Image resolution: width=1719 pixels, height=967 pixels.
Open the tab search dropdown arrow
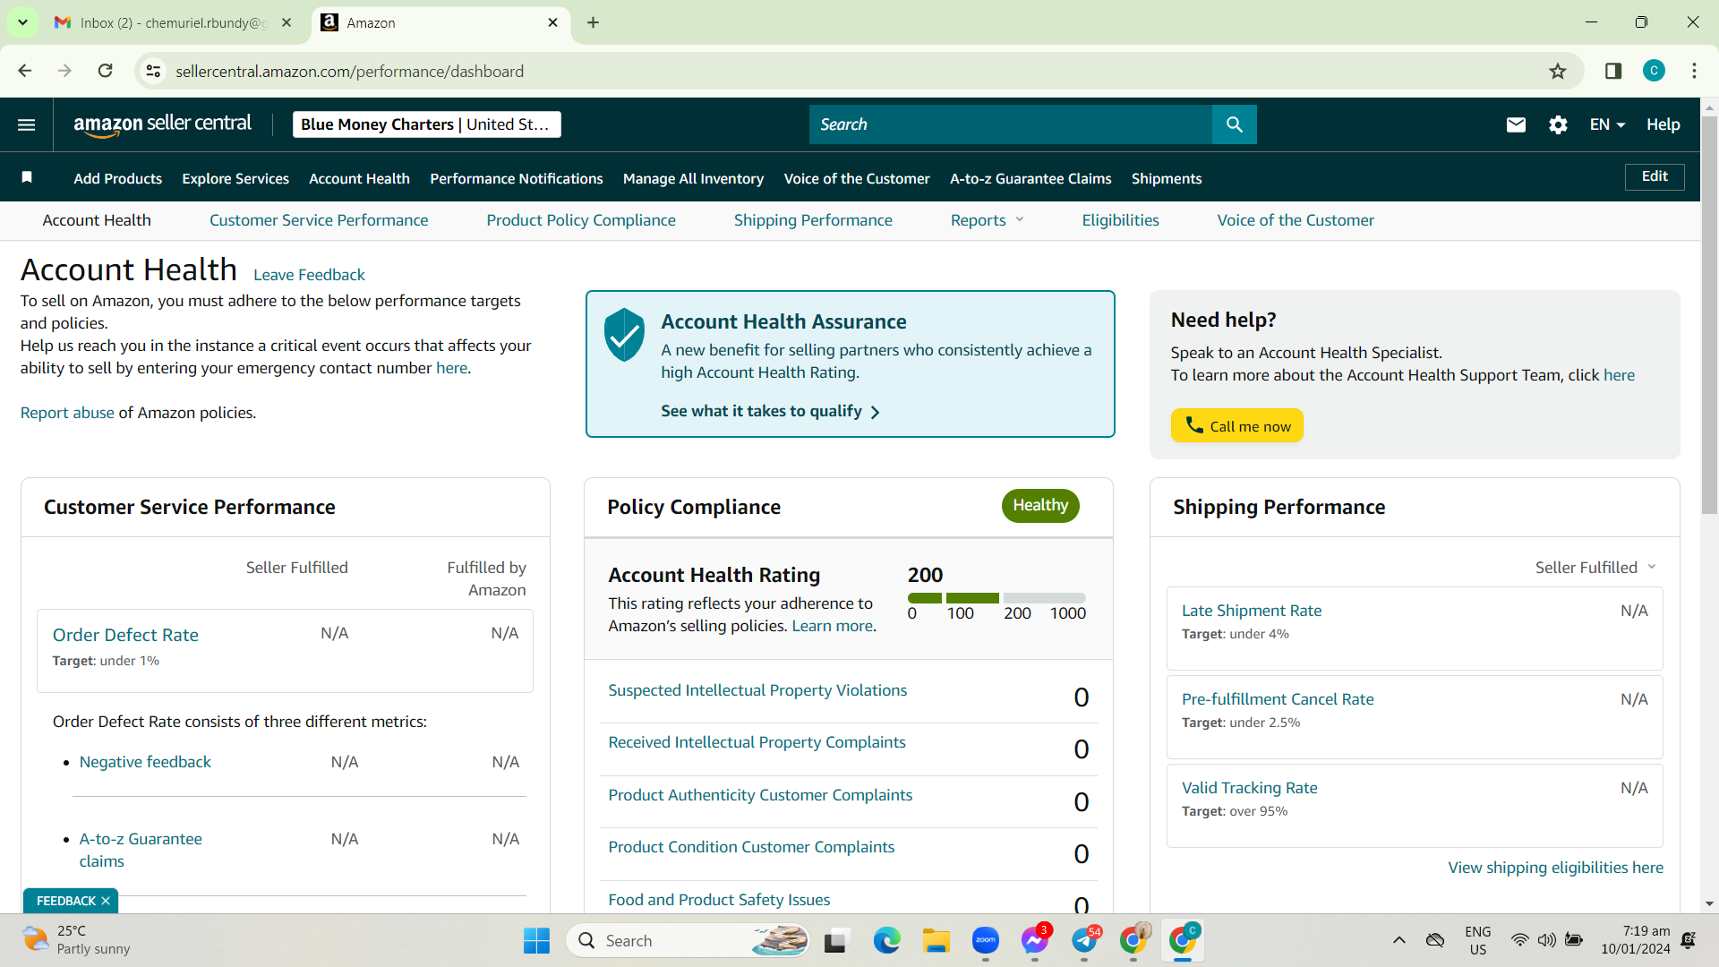tap(22, 22)
